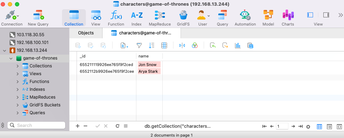
Task: Click the MapReduce toolbar icon
Action: click(160, 15)
